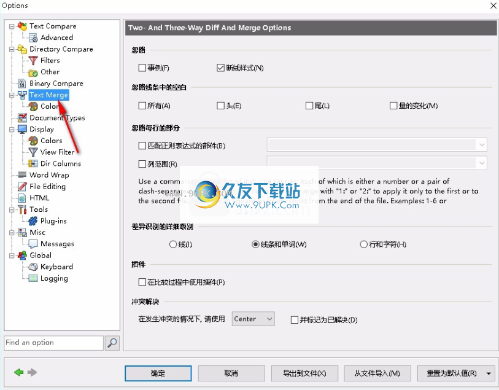Click the 从文件导入(M) button

click(377, 373)
